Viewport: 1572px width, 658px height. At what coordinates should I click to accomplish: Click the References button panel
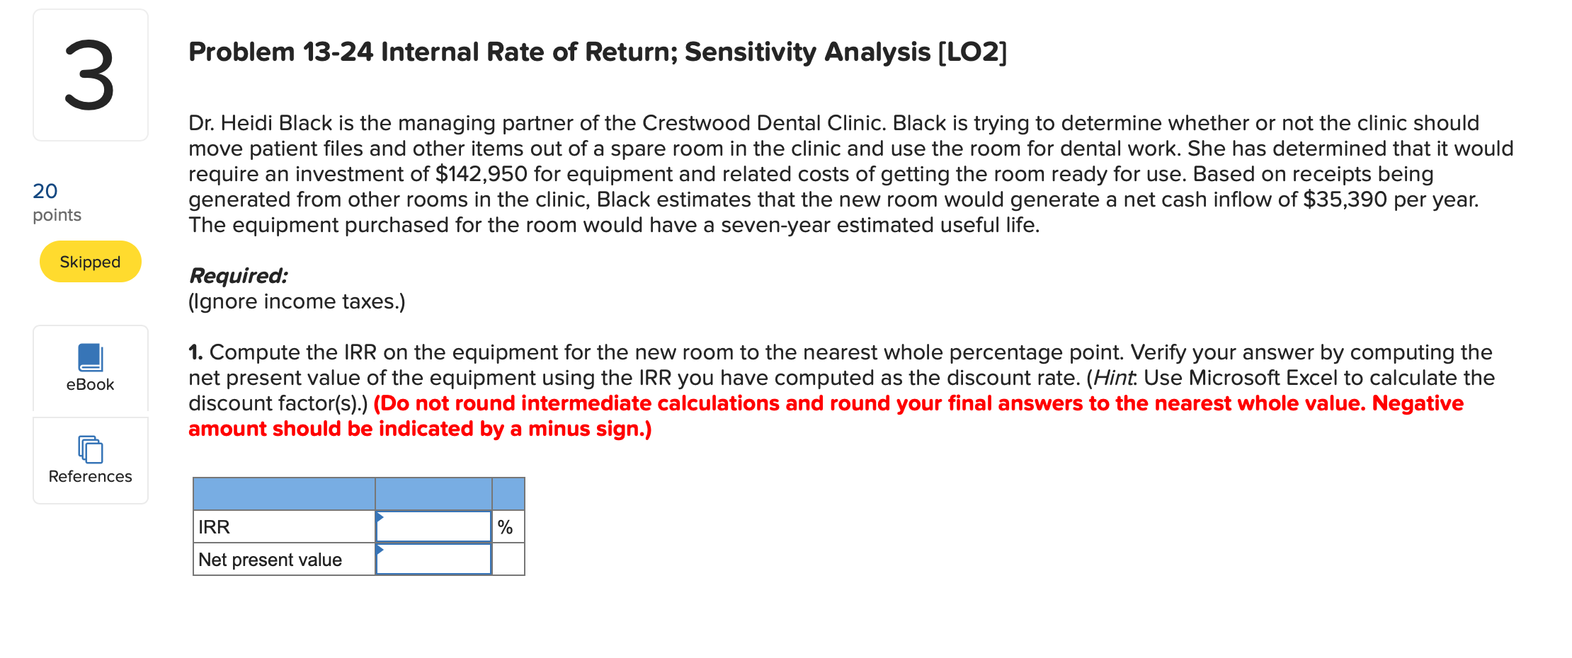(x=89, y=460)
